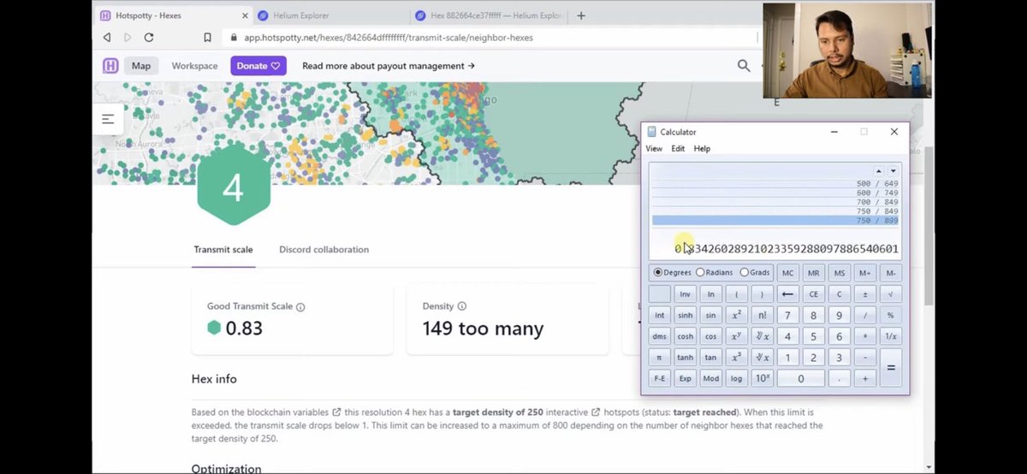Click the percent key

[x=891, y=316]
